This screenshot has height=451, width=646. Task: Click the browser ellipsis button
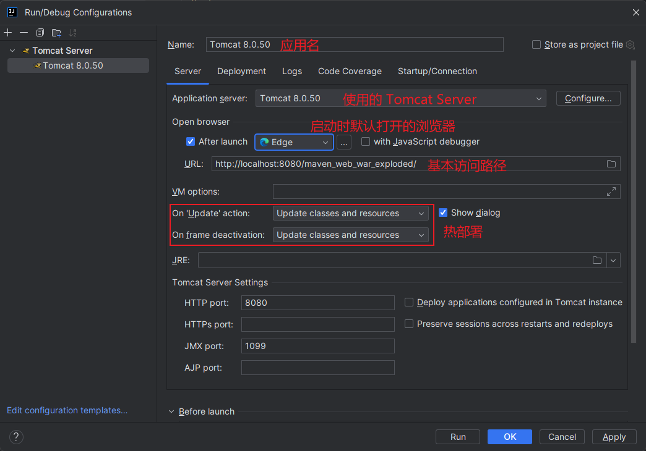pyautogui.click(x=343, y=142)
